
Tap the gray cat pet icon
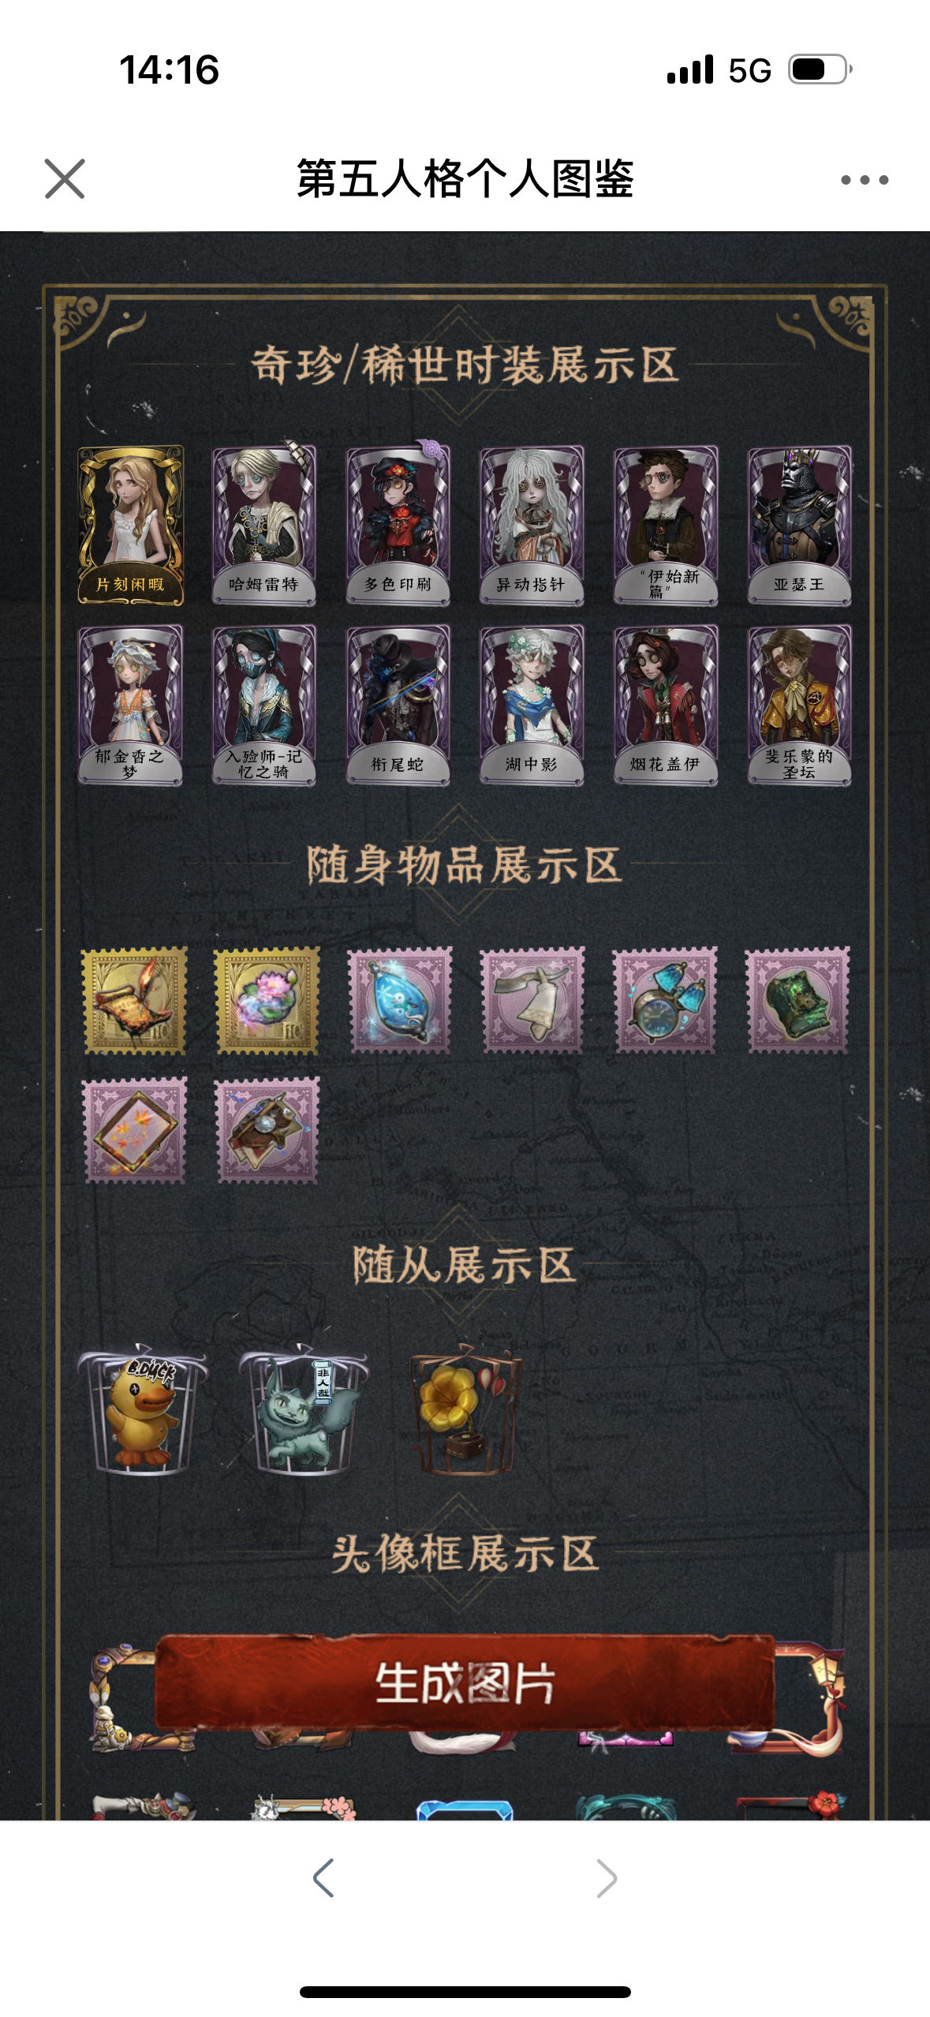(x=304, y=1409)
